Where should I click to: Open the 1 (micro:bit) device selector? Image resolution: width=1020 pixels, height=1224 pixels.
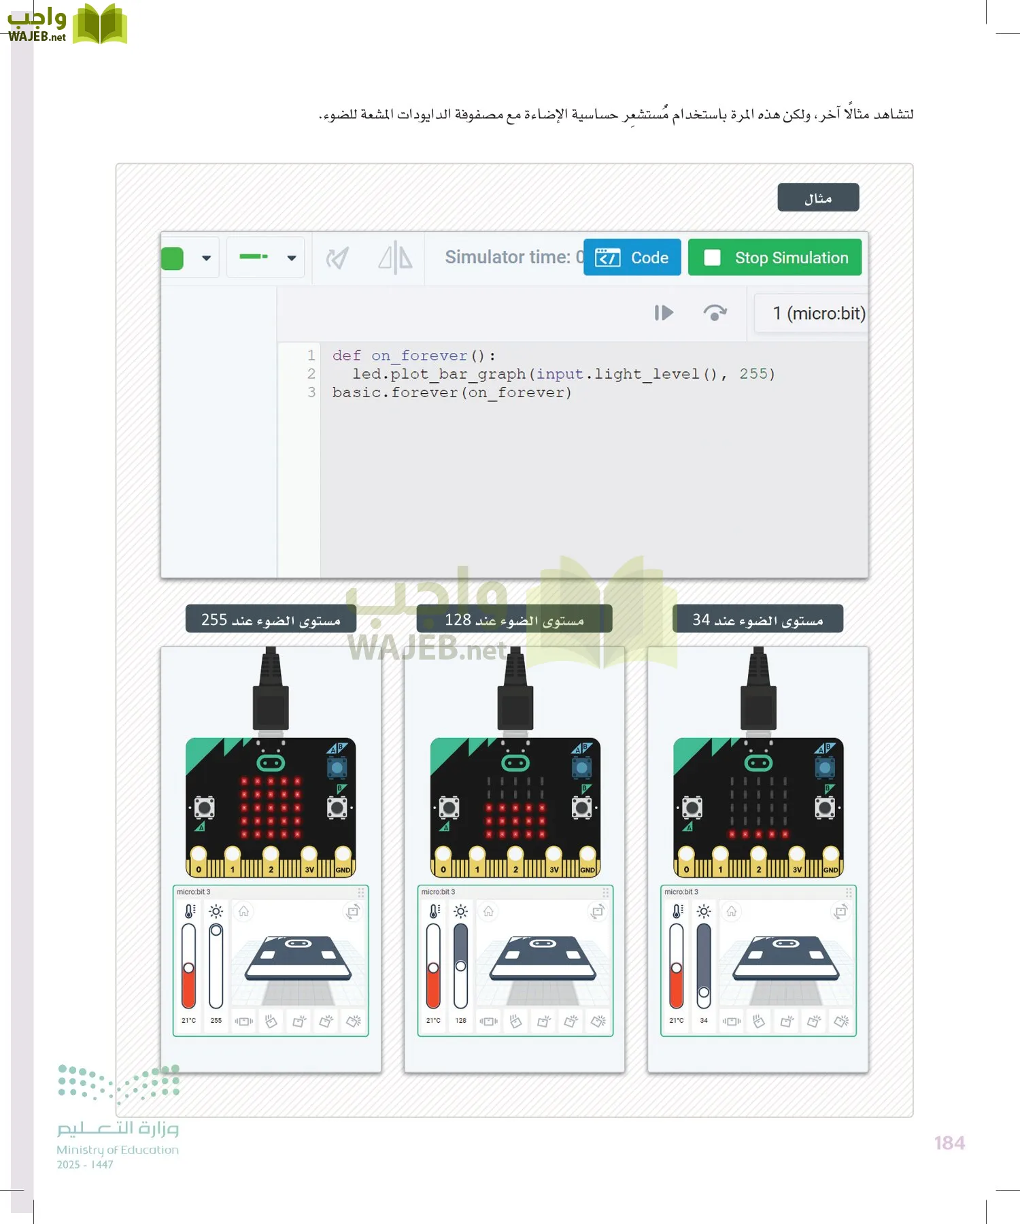818,313
